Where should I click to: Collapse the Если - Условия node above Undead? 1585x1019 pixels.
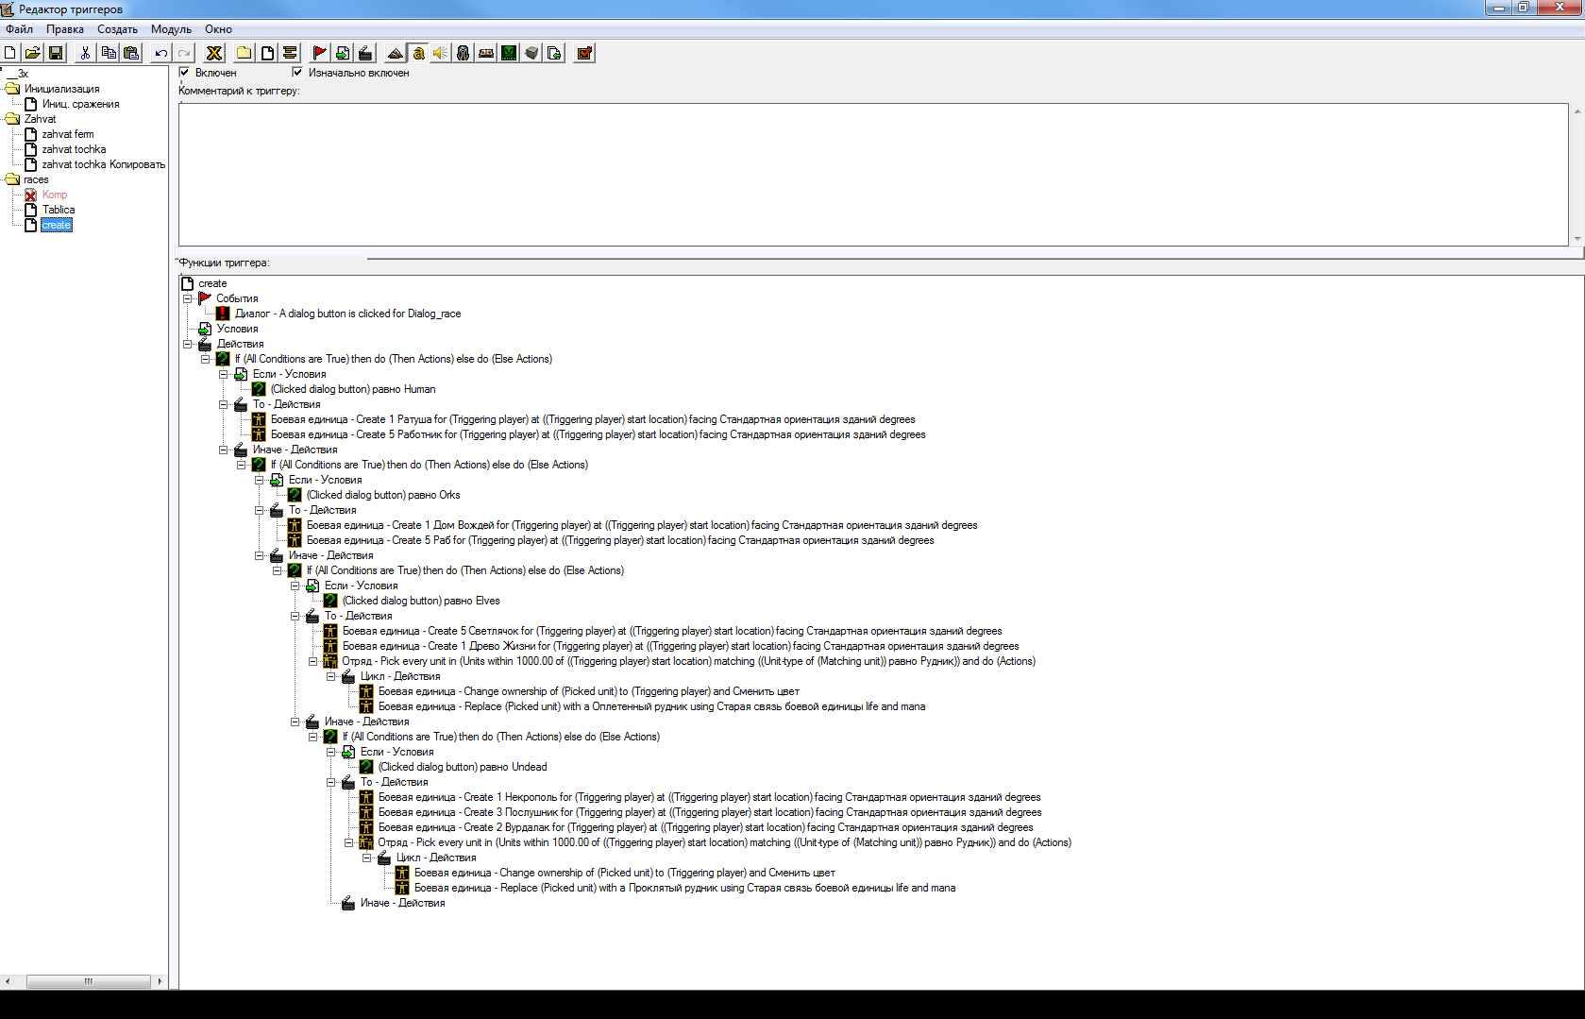tap(331, 752)
